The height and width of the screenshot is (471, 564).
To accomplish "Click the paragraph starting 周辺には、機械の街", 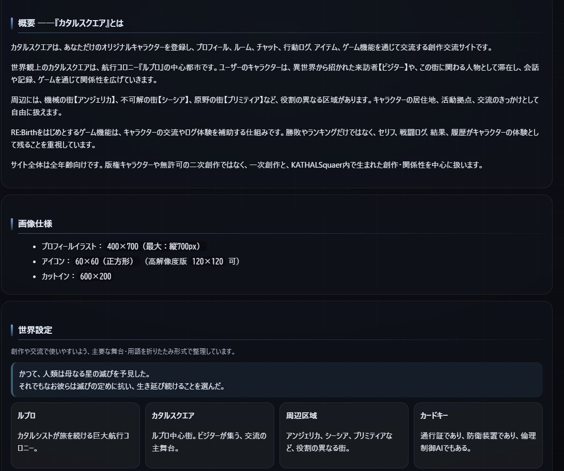I will [x=275, y=106].
